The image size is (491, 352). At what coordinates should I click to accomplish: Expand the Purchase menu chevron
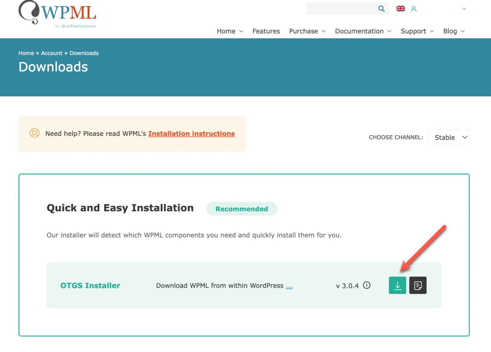point(323,31)
